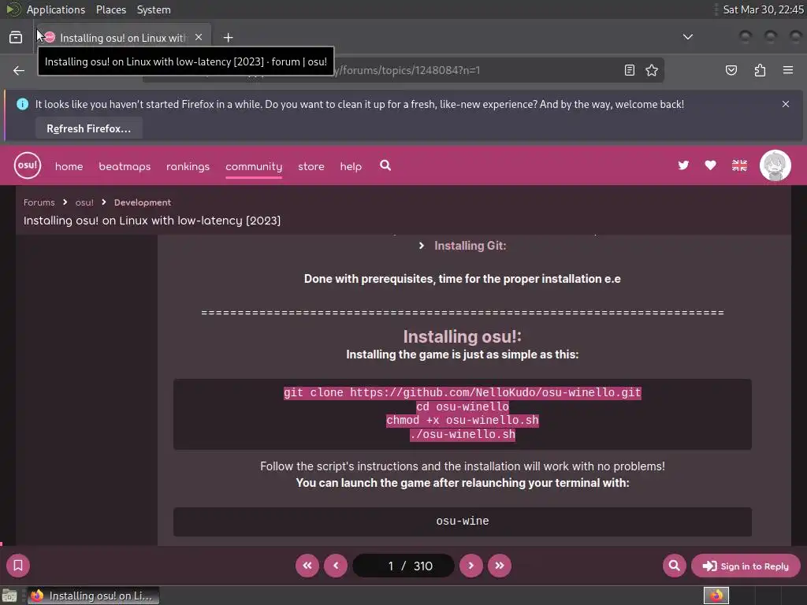
Task: Click the 'Installing osu!:' section heading
Action: (462, 336)
